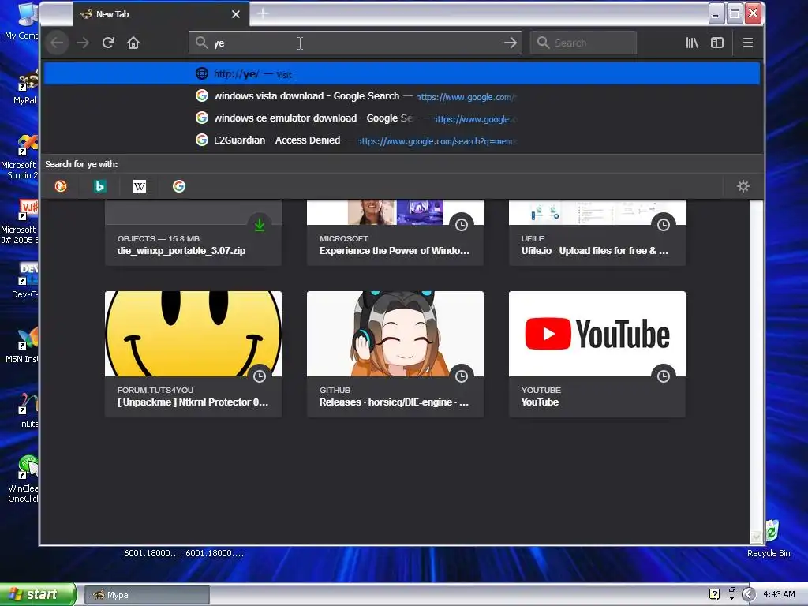The image size is (808, 606).
Task: Search ye with DuckDuckGo icon
Action: [61, 186]
